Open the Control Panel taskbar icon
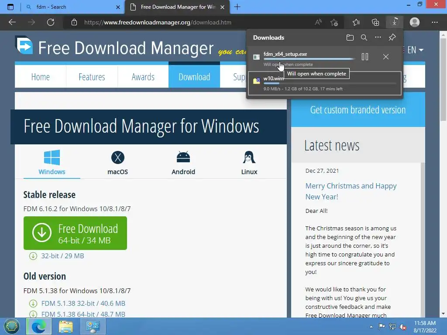 click(93, 326)
